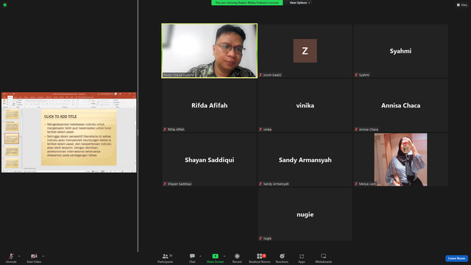471x265 pixels.
Task: Click the Z avatar of zoom baa02
Action: pos(305,51)
